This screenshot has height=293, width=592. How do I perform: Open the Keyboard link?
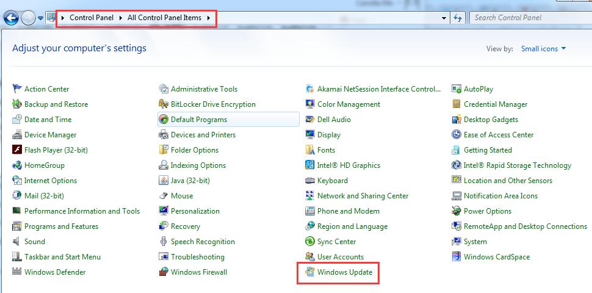pyautogui.click(x=333, y=181)
